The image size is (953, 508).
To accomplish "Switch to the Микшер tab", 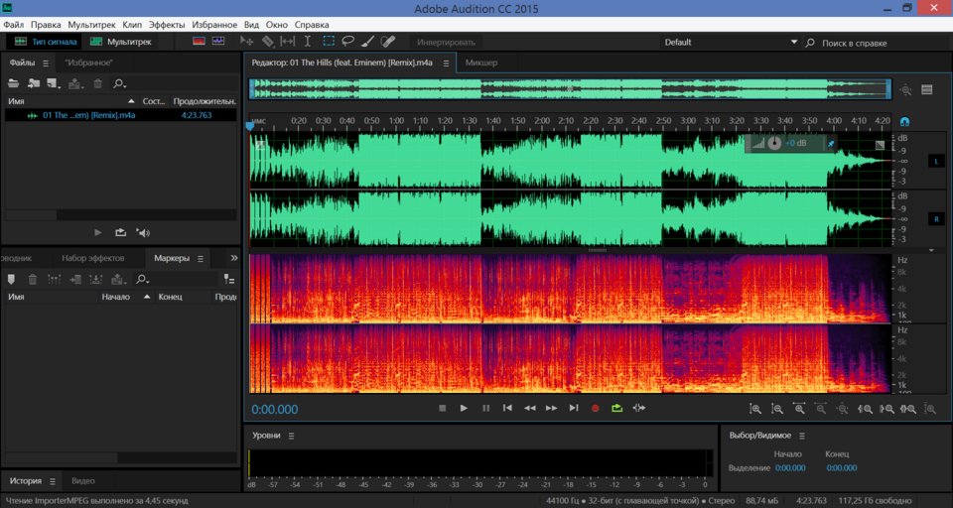I will pyautogui.click(x=481, y=63).
